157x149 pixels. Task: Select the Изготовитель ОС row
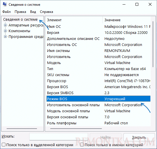click(98, 45)
